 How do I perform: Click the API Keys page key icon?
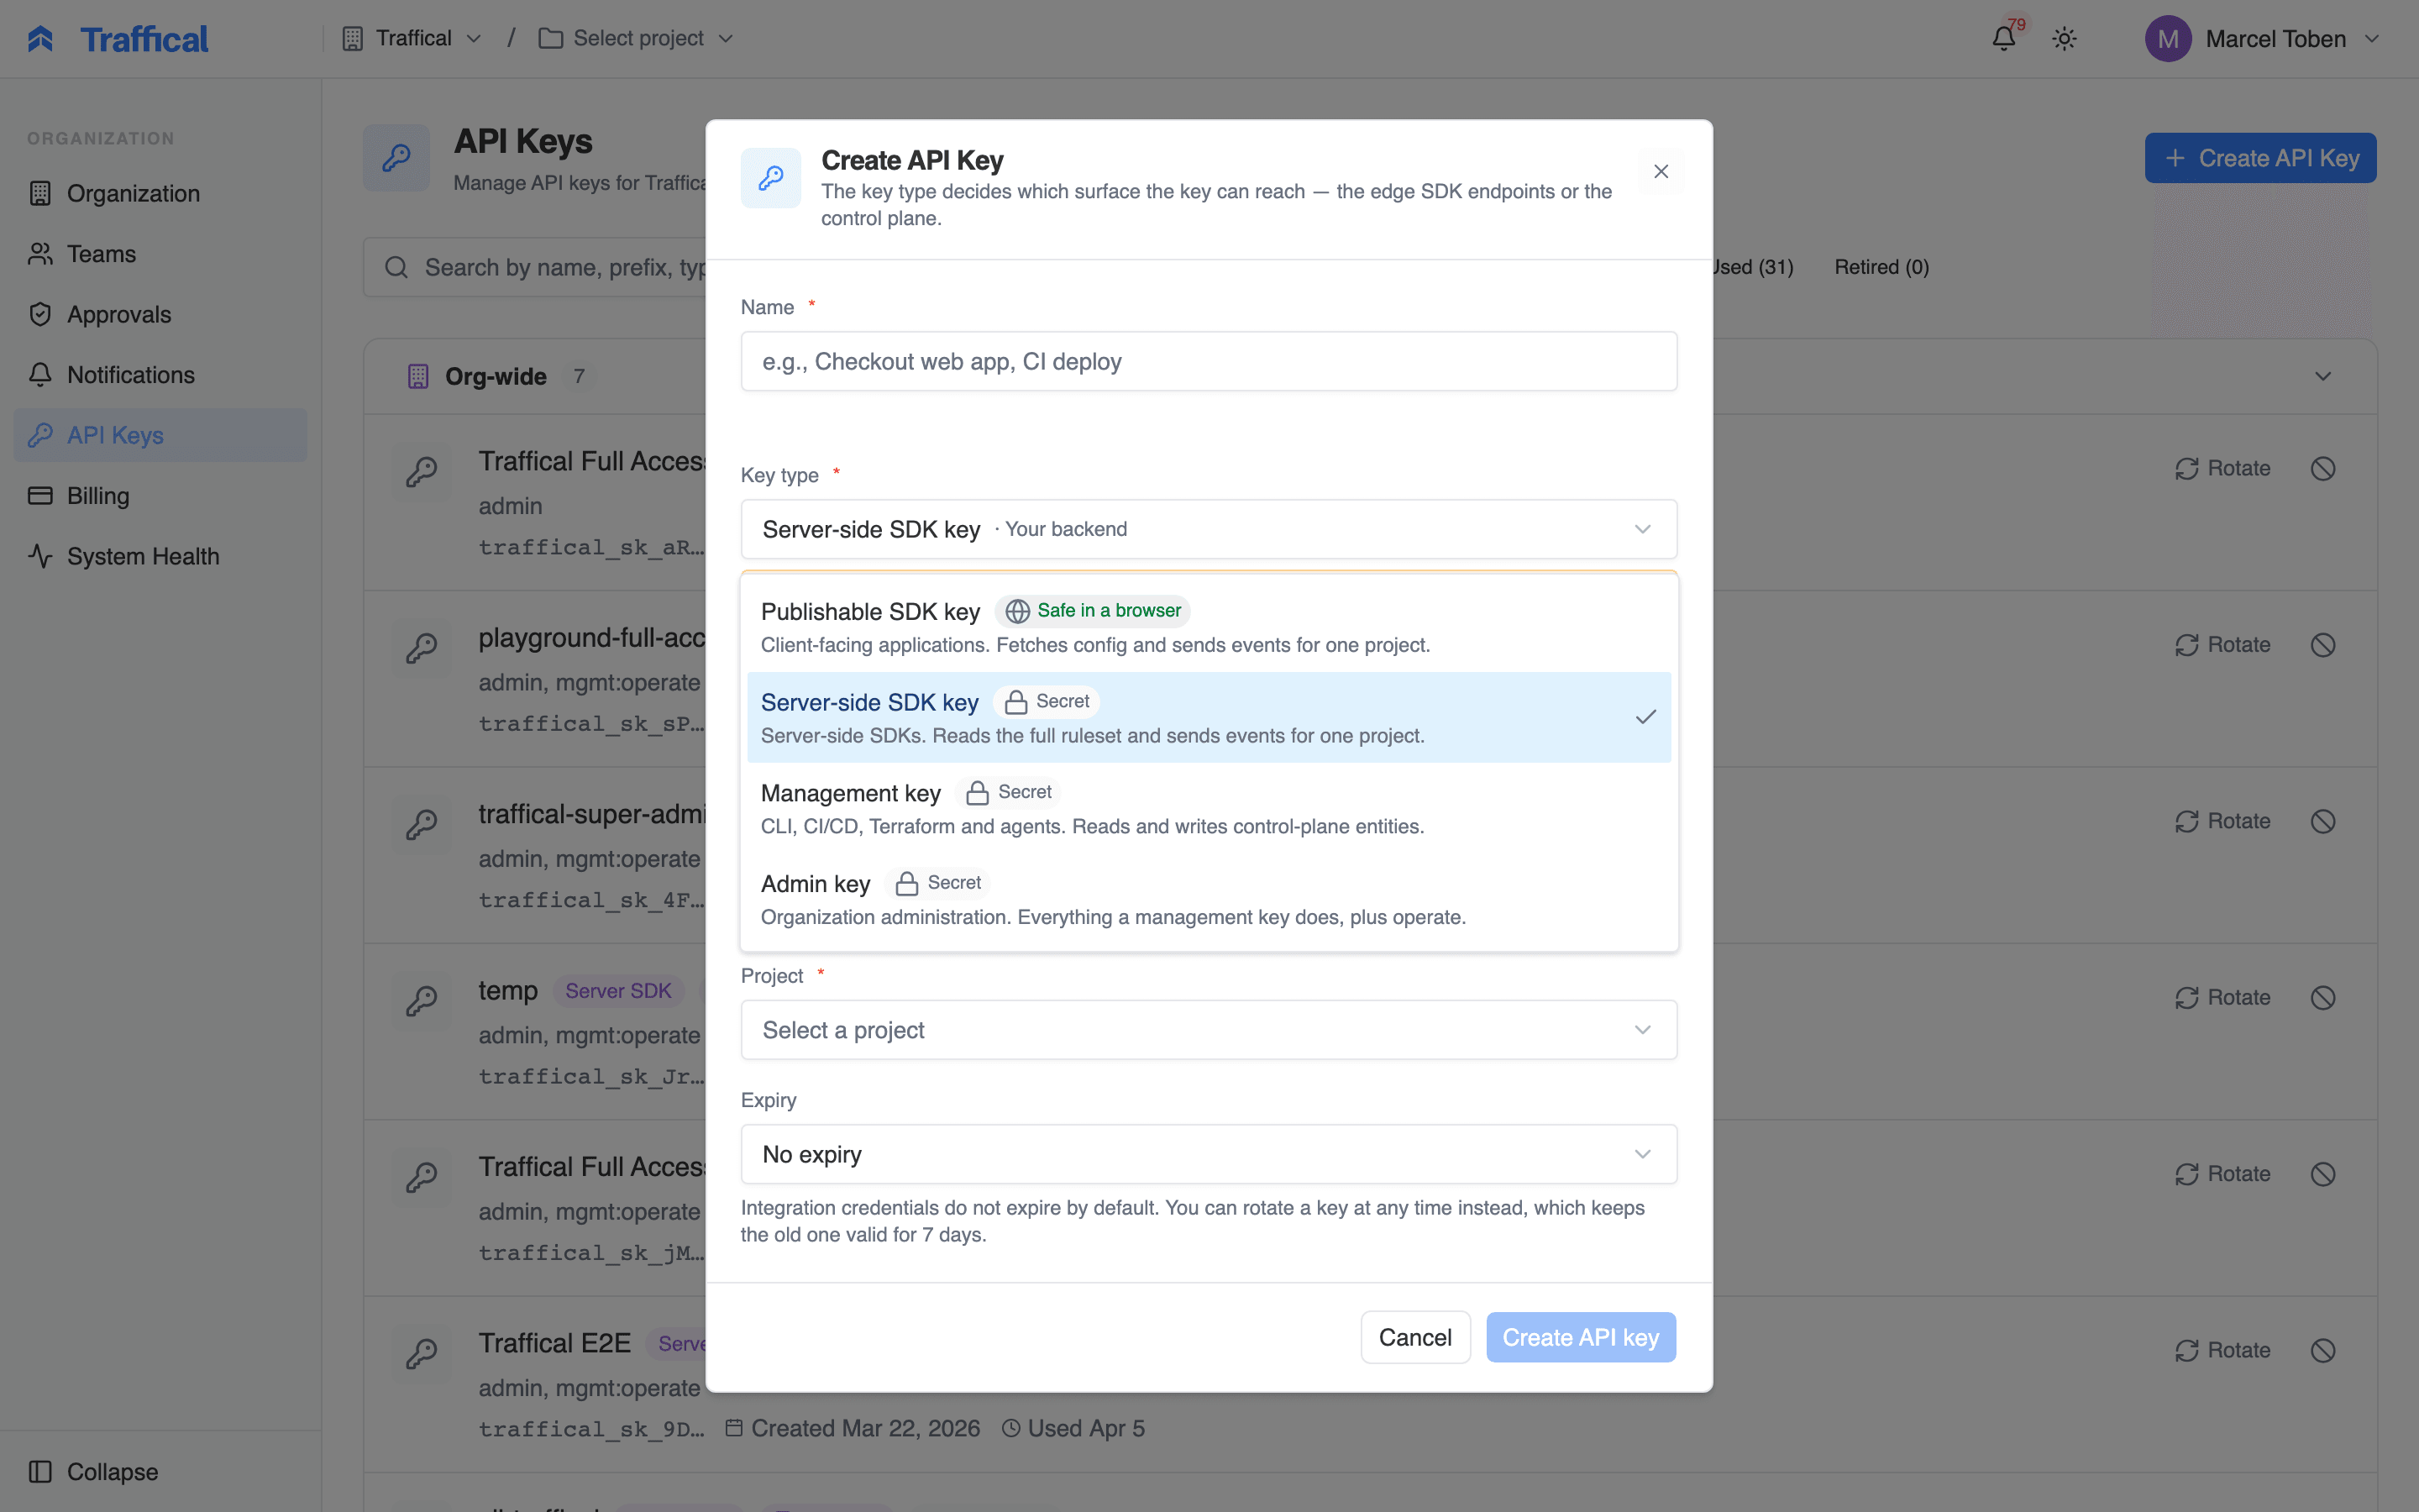(x=396, y=157)
